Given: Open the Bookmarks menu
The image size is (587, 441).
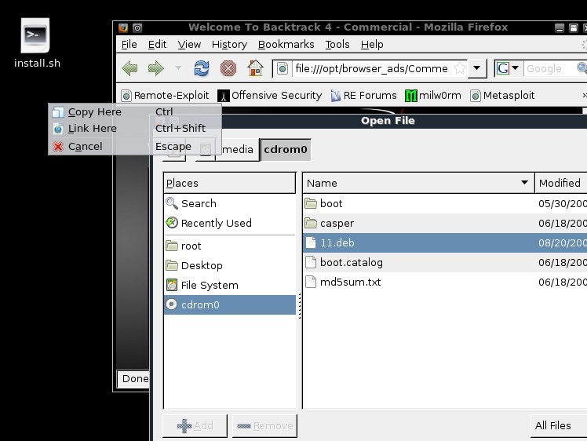Looking at the screenshot, I should point(286,45).
